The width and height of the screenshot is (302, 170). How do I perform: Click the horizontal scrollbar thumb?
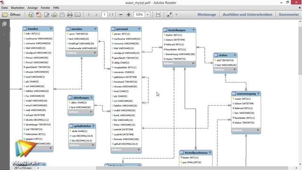coord(192,168)
